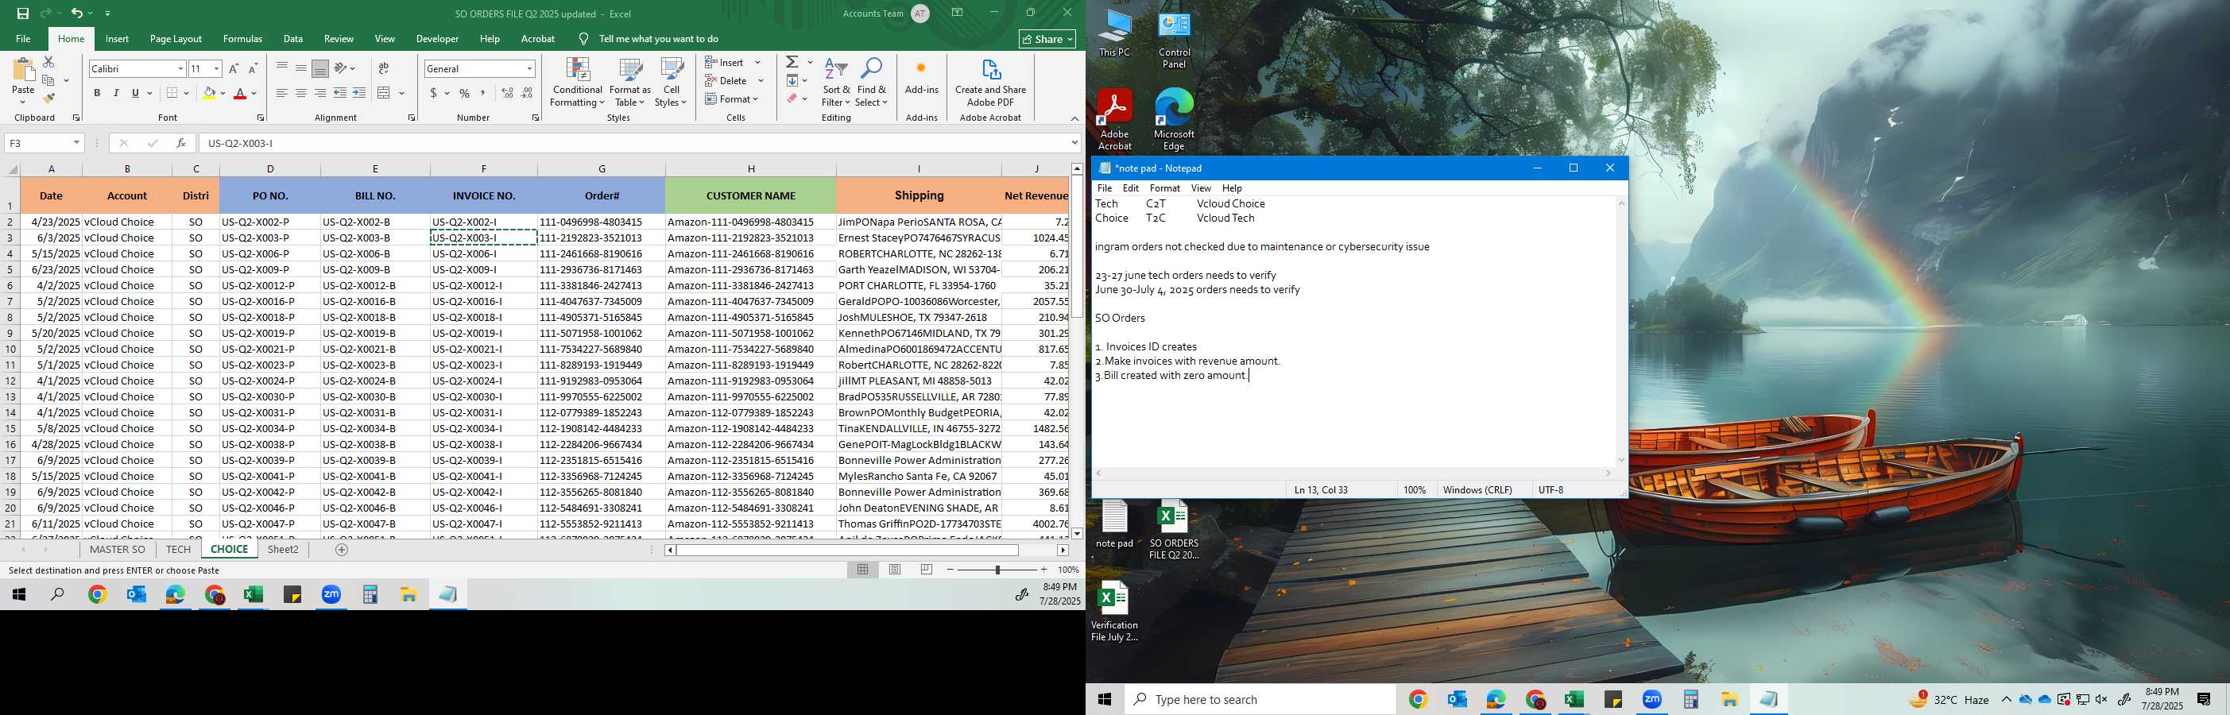The width and height of the screenshot is (2230, 715).
Task: Click the Orientation text-angle icon
Action: click(341, 68)
